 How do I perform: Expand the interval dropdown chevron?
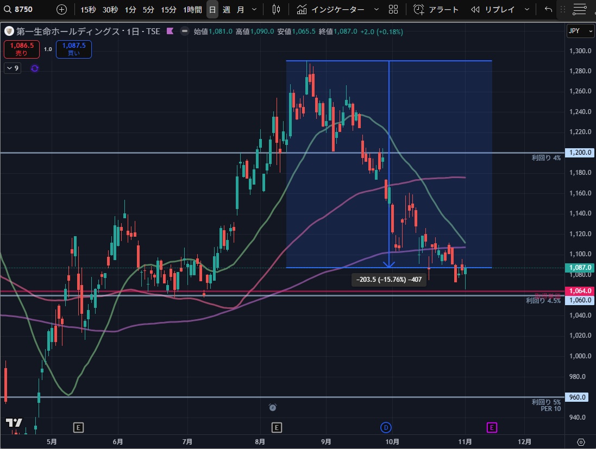tap(254, 9)
